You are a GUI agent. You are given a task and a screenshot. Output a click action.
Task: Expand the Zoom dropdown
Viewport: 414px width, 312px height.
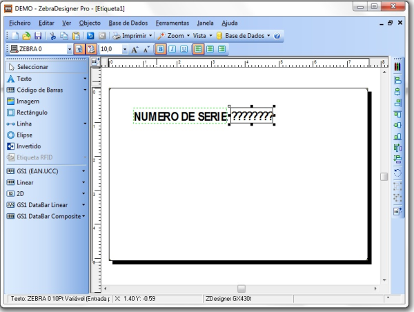point(175,35)
